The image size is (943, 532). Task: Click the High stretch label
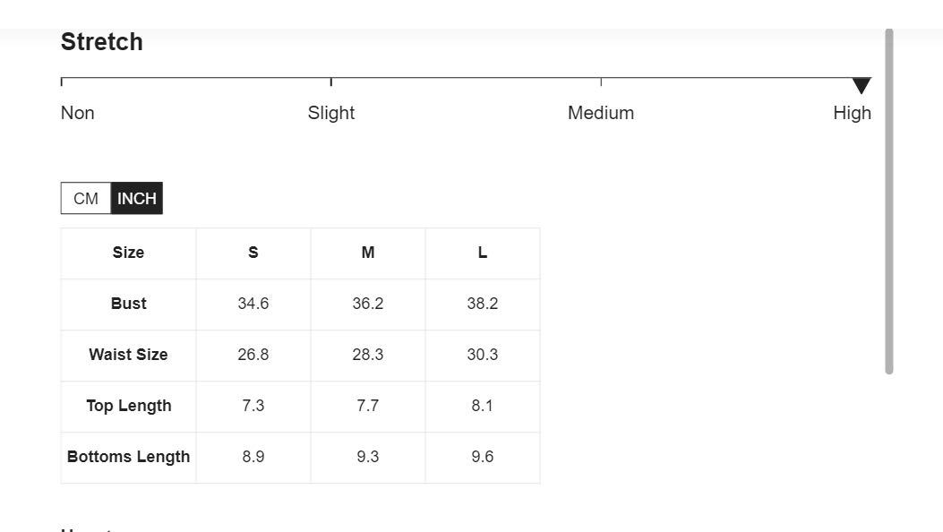point(853,113)
